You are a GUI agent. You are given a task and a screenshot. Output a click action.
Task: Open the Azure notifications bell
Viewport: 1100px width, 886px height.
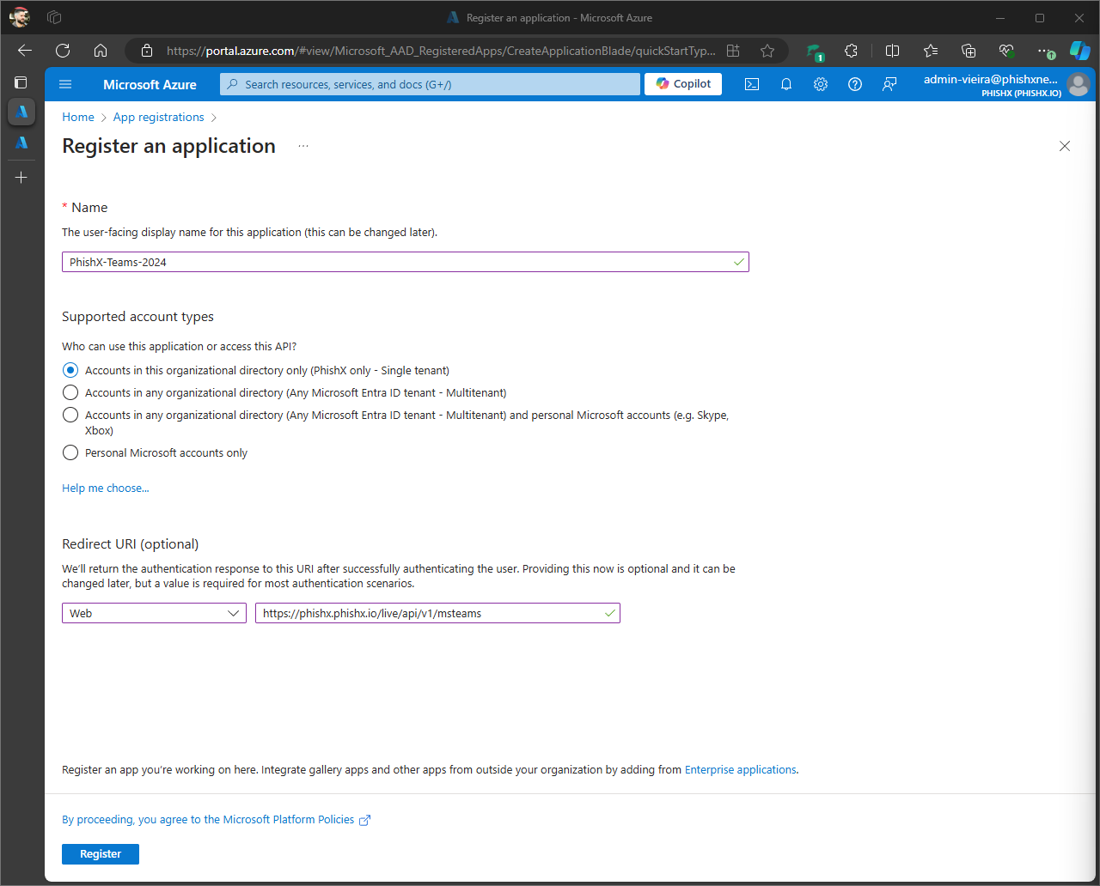786,84
